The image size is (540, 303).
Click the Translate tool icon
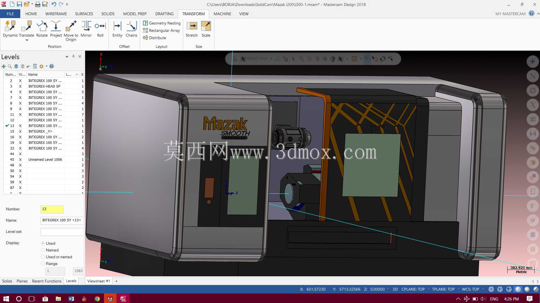pos(26,26)
